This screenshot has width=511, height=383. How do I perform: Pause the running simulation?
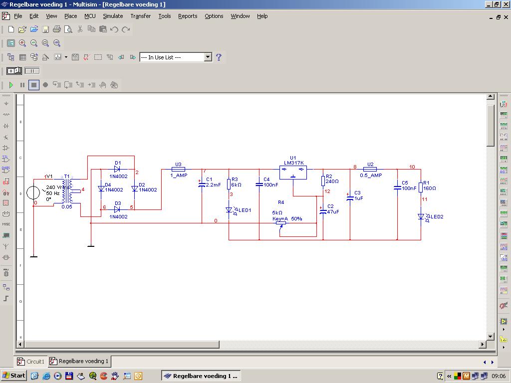pos(22,85)
